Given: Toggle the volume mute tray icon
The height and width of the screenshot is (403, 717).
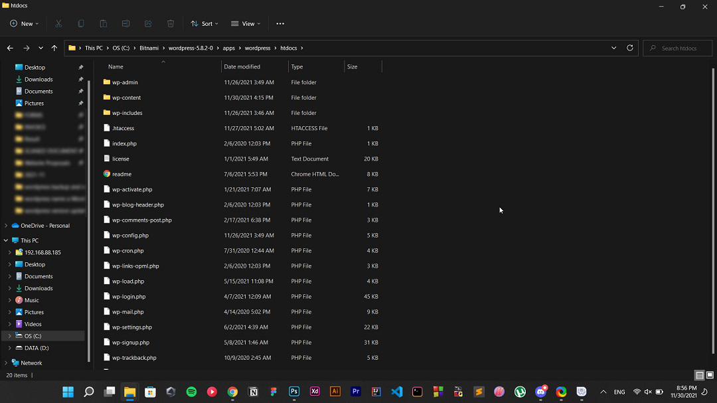Looking at the screenshot, I should (x=648, y=392).
